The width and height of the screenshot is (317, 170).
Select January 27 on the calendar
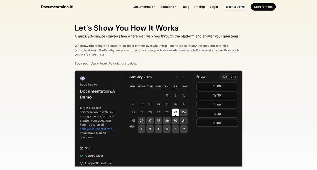click(x=150, y=121)
